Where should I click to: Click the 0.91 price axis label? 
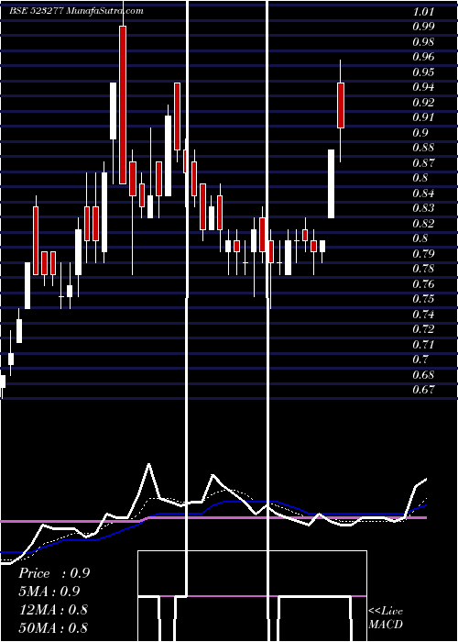pos(422,117)
